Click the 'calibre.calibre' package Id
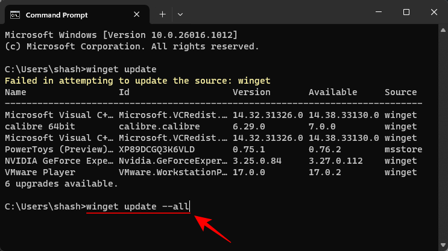This screenshot has height=251, width=448. point(159,126)
